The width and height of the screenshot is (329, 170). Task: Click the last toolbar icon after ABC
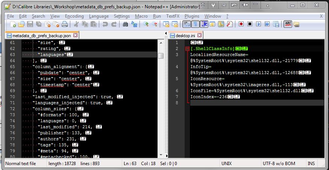pos(296,24)
